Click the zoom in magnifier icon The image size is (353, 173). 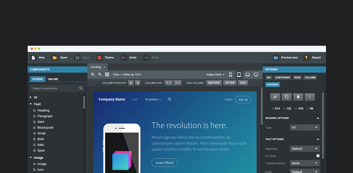pos(93,74)
